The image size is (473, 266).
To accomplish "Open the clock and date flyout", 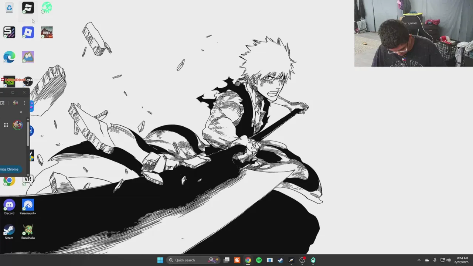I will click(x=462, y=260).
